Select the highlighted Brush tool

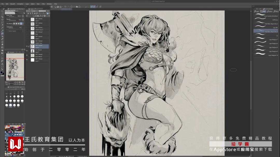(2, 33)
